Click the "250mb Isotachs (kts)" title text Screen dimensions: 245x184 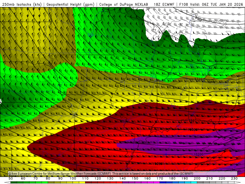(x=22, y=5)
